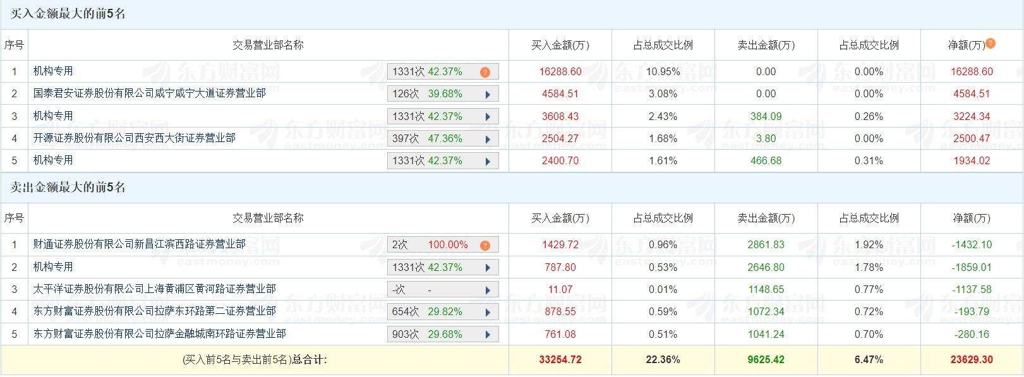Click orange help icon in 财通证券 row

(485, 245)
